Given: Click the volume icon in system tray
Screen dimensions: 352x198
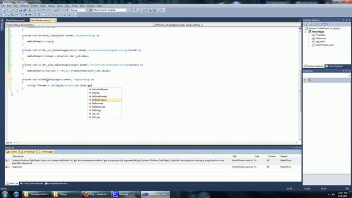Looking at the screenshot, I should click(x=333, y=194).
